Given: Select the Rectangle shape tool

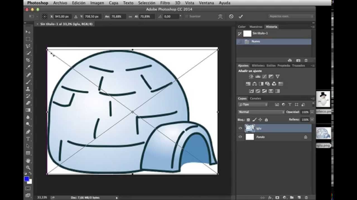Looking at the screenshot, I should [28, 153].
